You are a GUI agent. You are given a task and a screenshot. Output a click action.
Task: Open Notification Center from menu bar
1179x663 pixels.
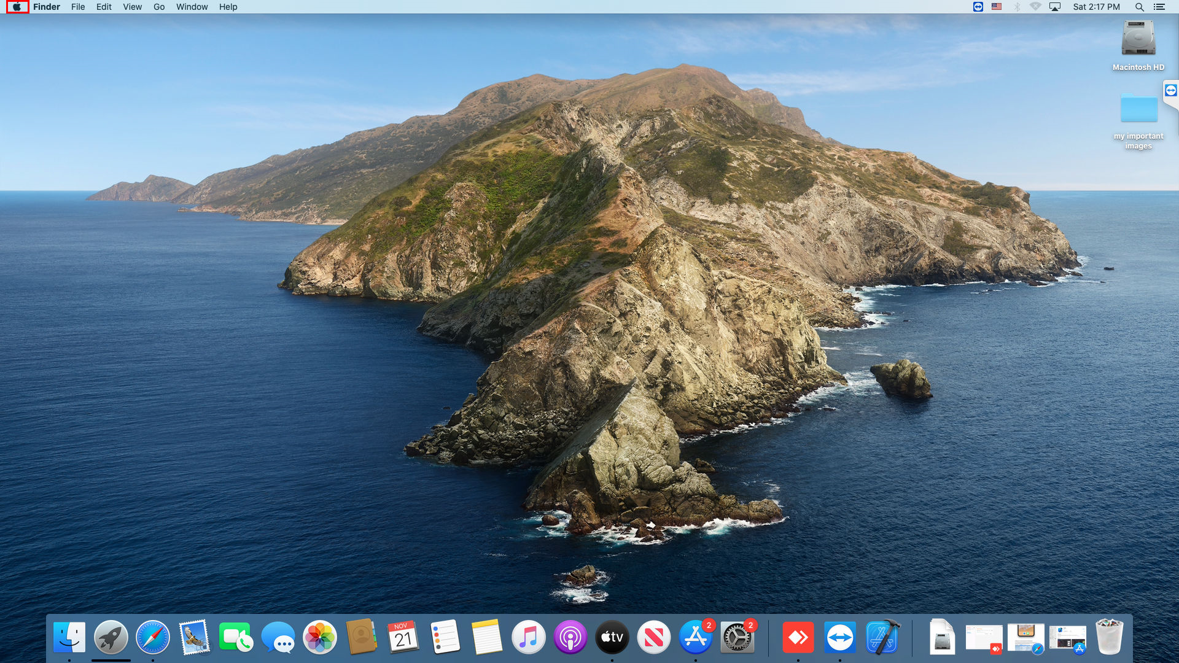pos(1159,7)
